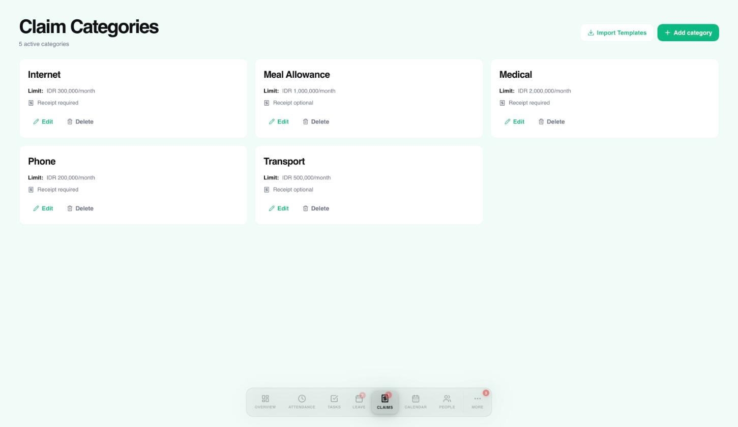Open the Calendar section
Image resolution: width=738 pixels, height=427 pixels.
(x=416, y=402)
